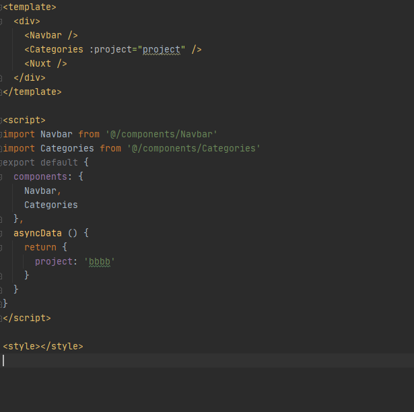This screenshot has height=412, width=414.
Task: Collapse fold marker beside opening <div> tag
Action: 1,22
